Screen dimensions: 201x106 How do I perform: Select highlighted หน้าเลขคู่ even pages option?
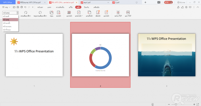pos(10,20)
